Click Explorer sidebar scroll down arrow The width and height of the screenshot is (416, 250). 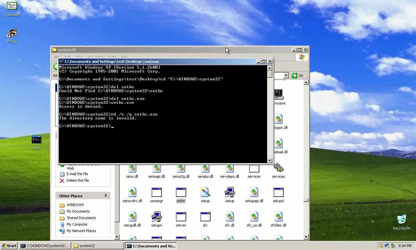click(117, 237)
